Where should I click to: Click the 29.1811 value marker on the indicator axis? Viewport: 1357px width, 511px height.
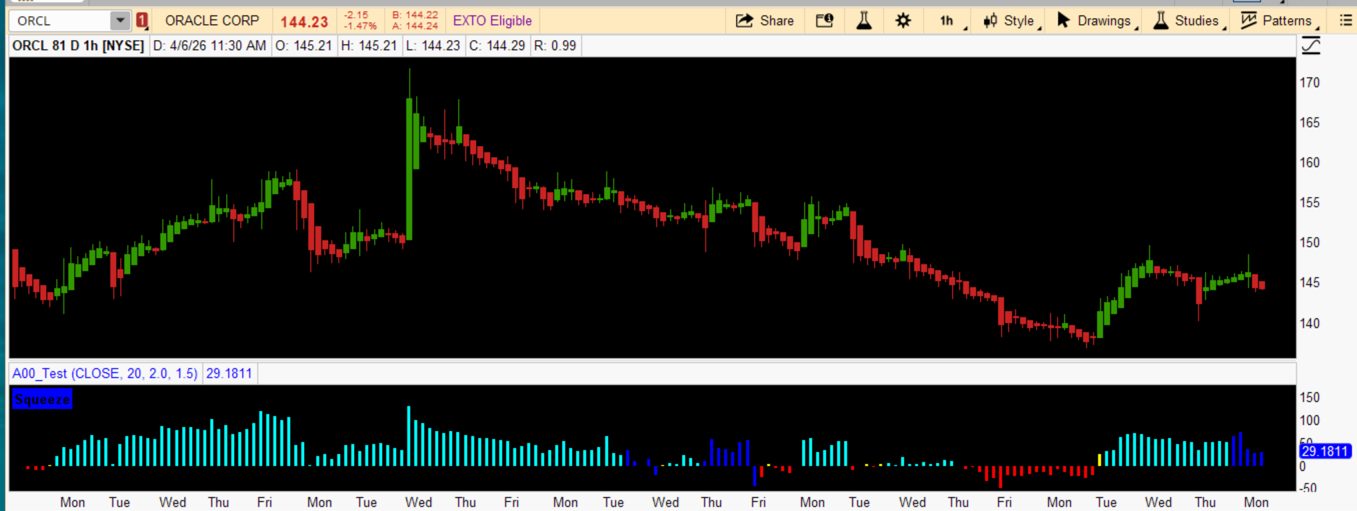[x=1324, y=451]
